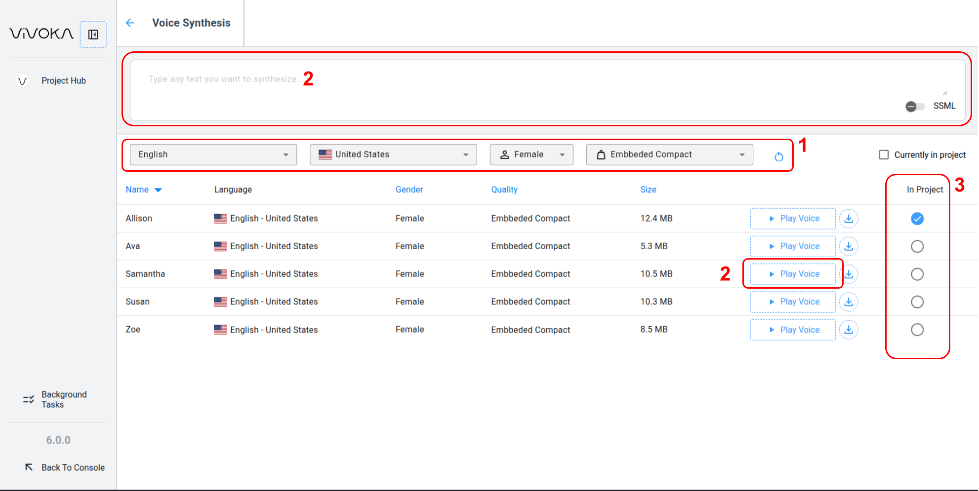Open Background Tasks in the sidebar
Viewport: 979px width, 491px height.
pos(63,399)
